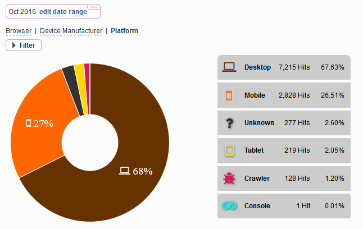Click the laptop icon inside the pie chart
363x229 pixels.
(x=125, y=171)
